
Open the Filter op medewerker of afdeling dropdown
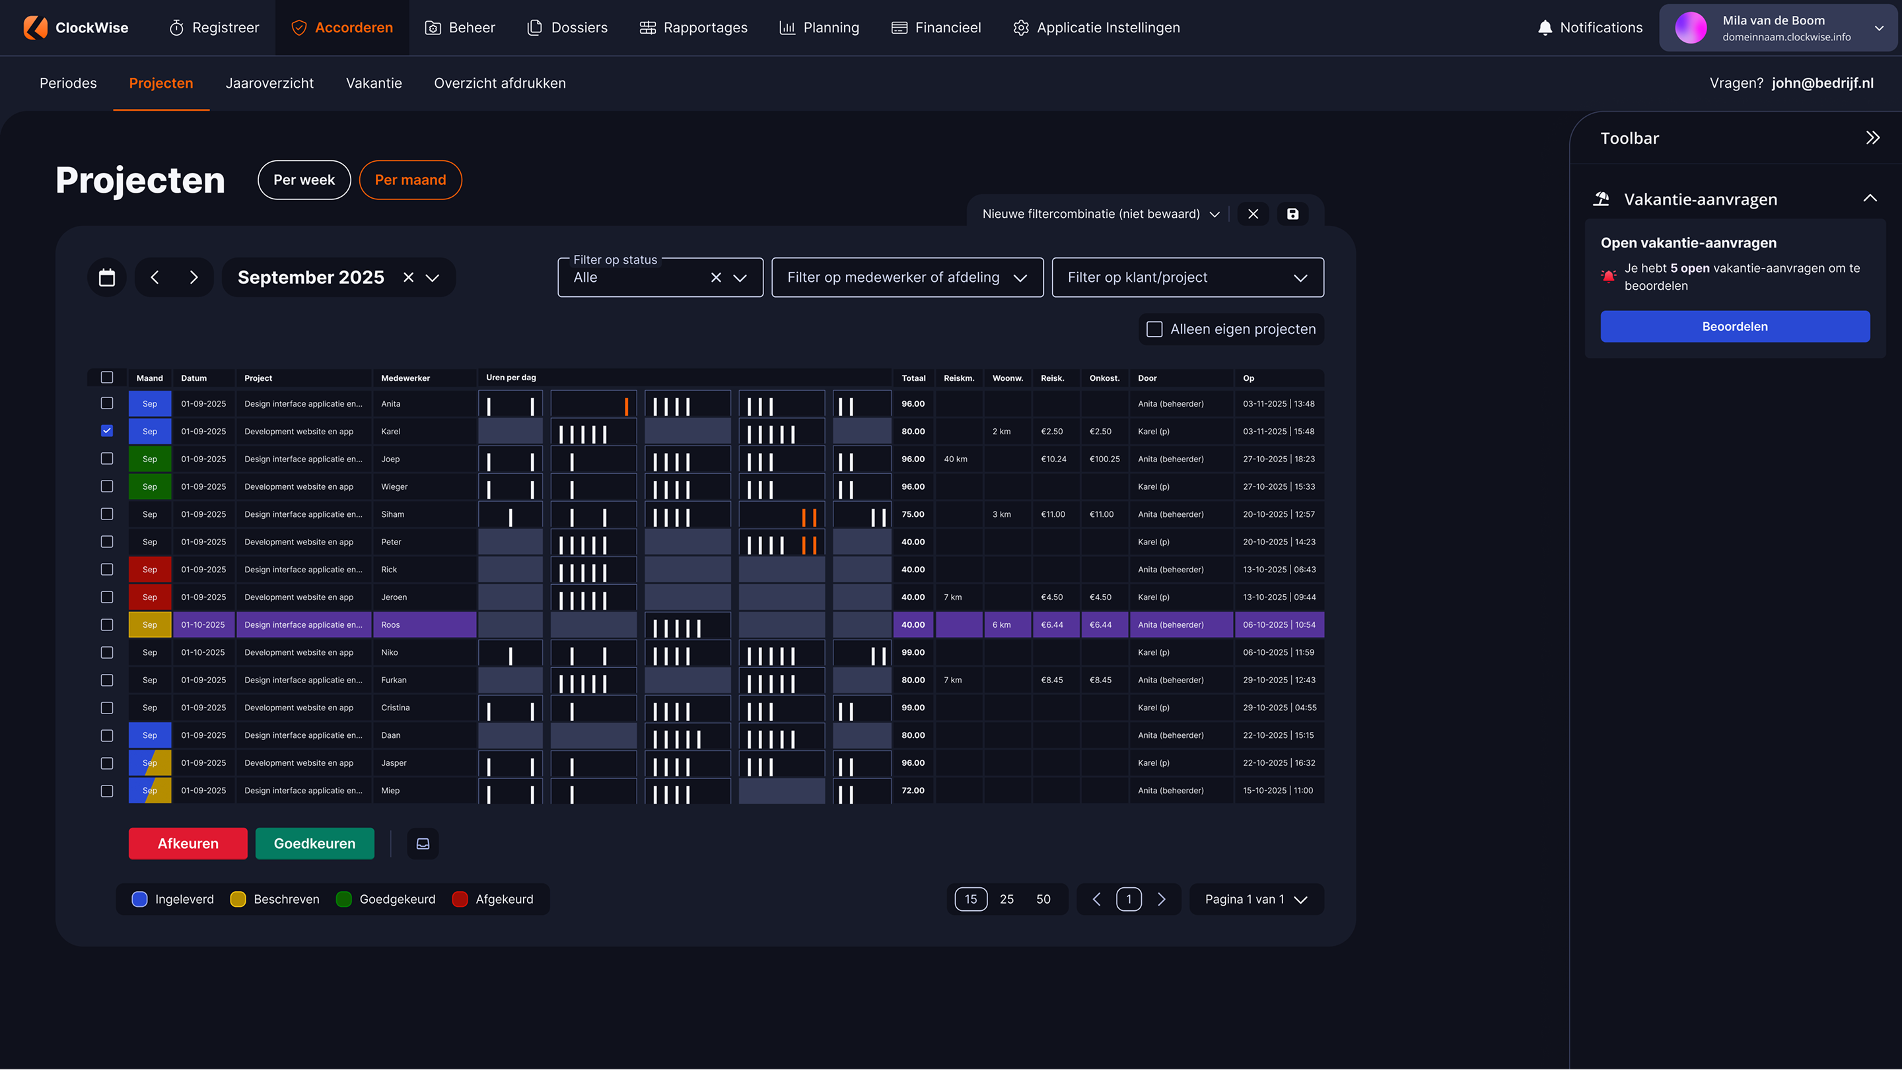(x=907, y=277)
